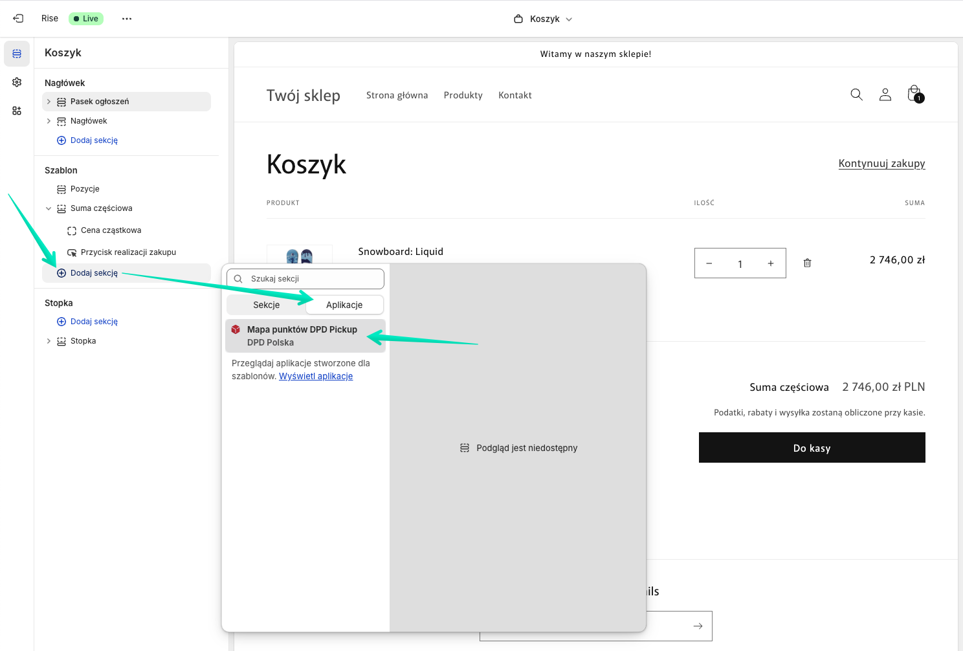This screenshot has width=963, height=651.
Task: Delete Snowboard item with trash icon
Action: [807, 263]
